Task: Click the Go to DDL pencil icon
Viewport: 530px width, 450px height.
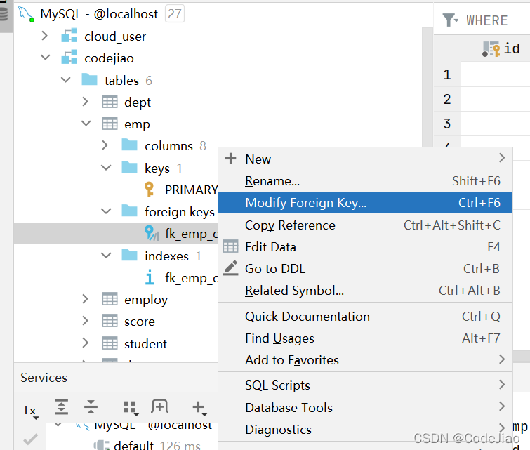Action: [x=230, y=268]
